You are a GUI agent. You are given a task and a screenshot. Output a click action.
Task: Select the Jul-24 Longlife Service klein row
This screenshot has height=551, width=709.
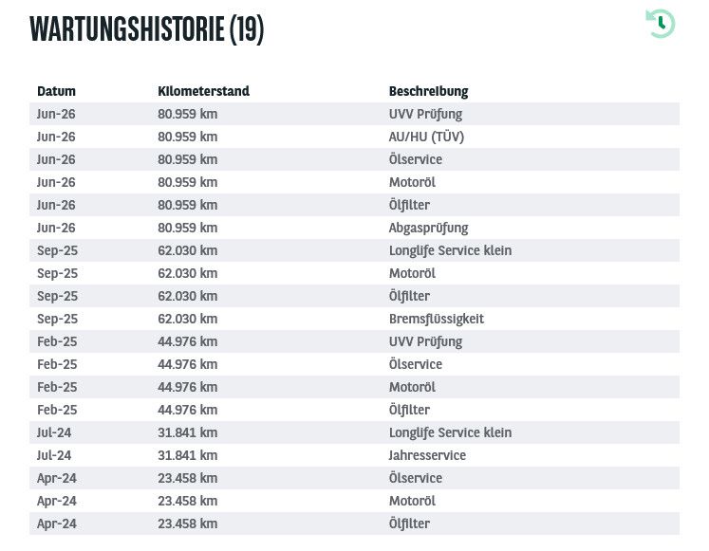pyautogui.click(x=355, y=432)
